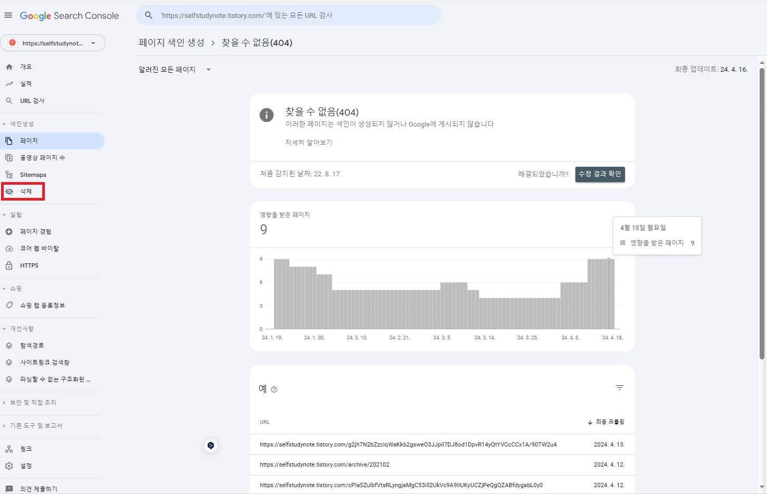
Task: Open the URL 검사 search bar
Action: pos(288,15)
